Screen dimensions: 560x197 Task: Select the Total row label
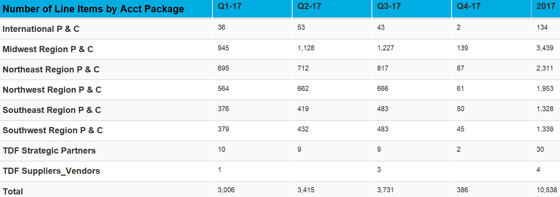tap(13, 192)
